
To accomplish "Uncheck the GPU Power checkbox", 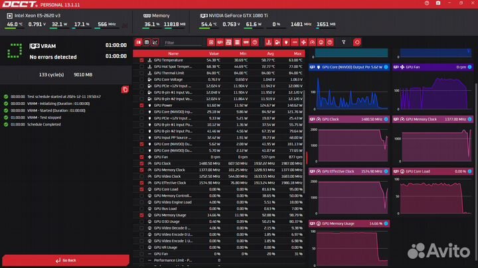I will (141, 105).
